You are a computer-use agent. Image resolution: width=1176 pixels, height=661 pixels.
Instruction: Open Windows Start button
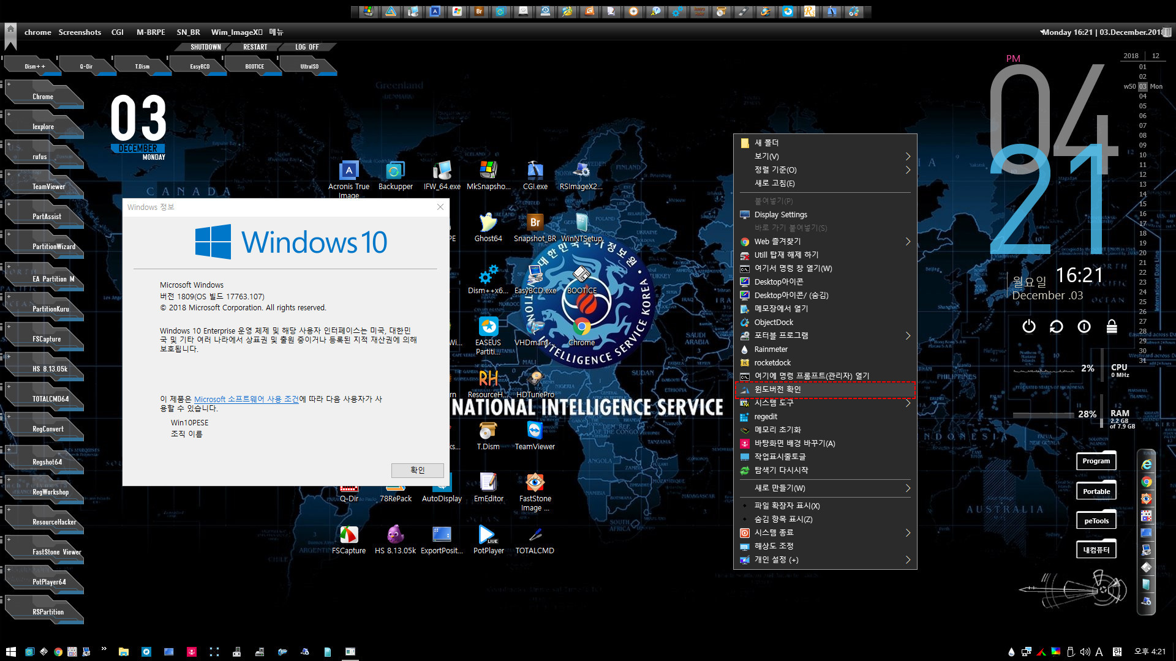[10, 652]
